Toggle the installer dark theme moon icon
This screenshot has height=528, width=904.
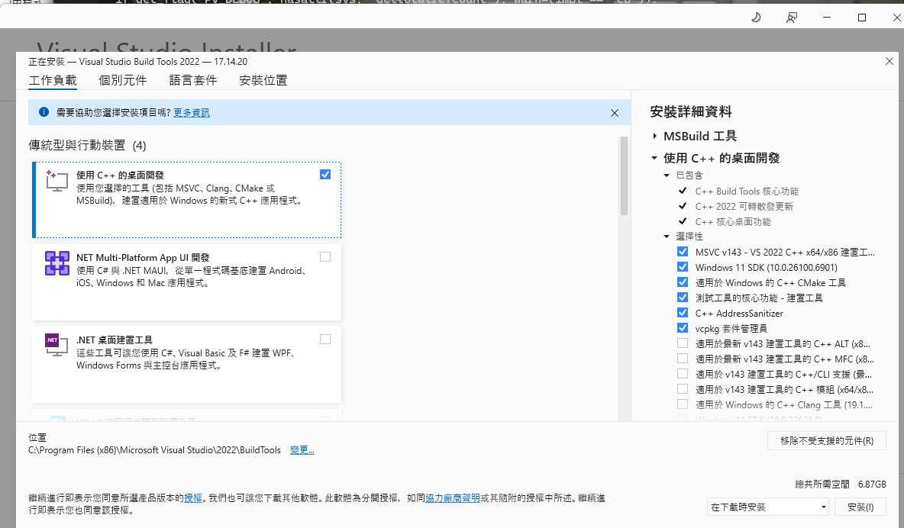756,17
